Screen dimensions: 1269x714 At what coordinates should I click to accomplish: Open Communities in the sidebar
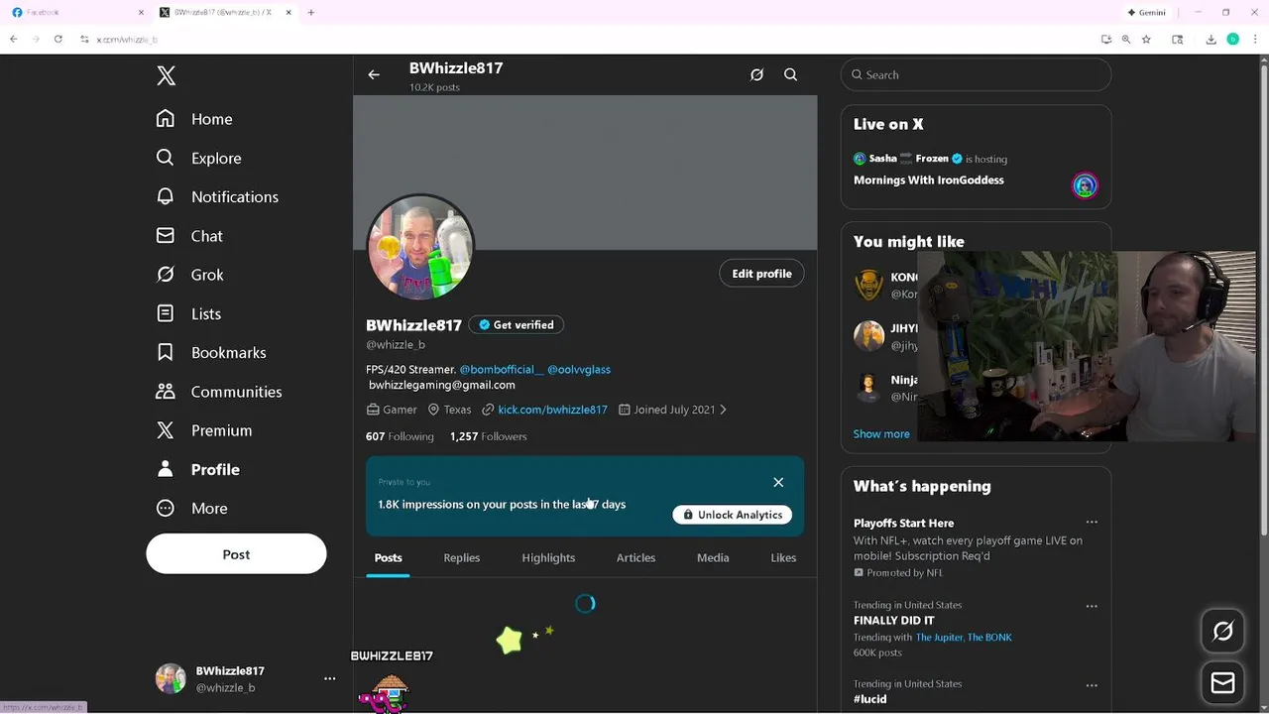pyautogui.click(x=219, y=392)
